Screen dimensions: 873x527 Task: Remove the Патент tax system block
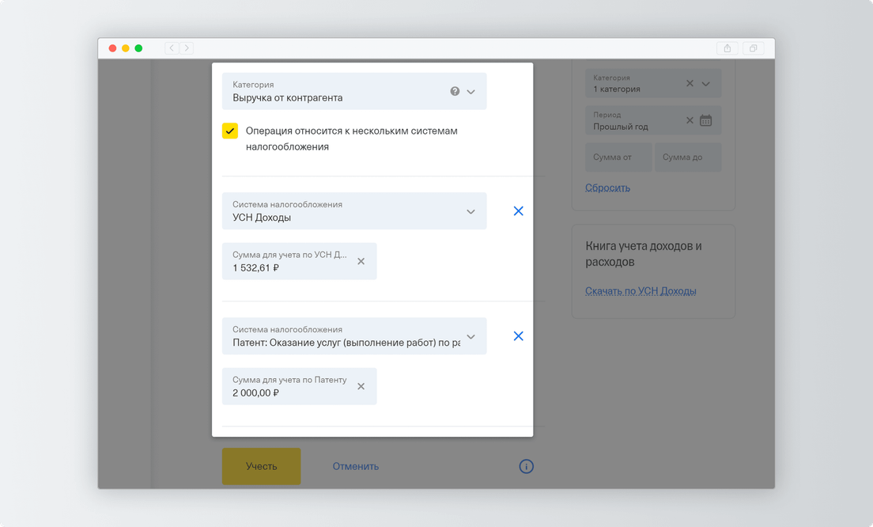(519, 336)
